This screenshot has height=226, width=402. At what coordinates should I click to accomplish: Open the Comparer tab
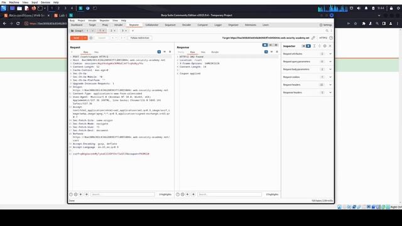tap(202, 25)
